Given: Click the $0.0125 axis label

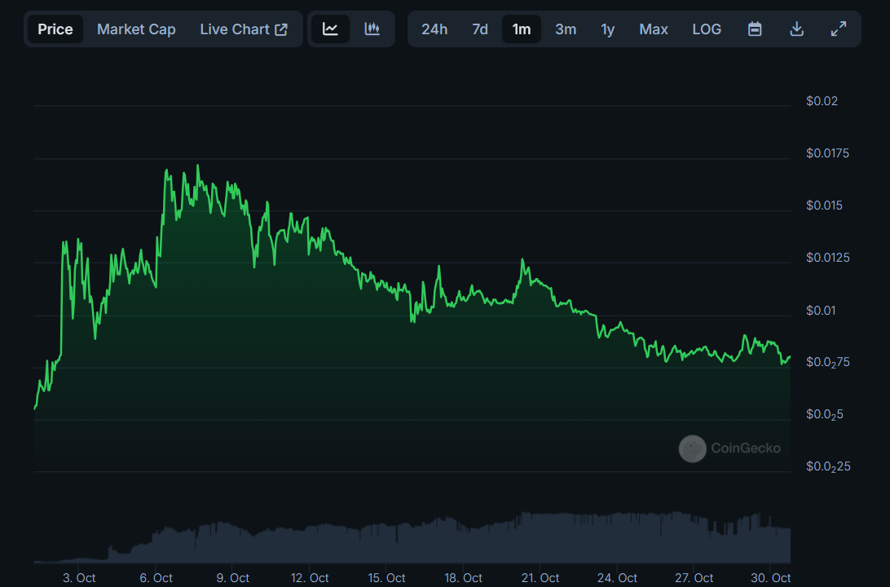Looking at the screenshot, I should [x=827, y=258].
